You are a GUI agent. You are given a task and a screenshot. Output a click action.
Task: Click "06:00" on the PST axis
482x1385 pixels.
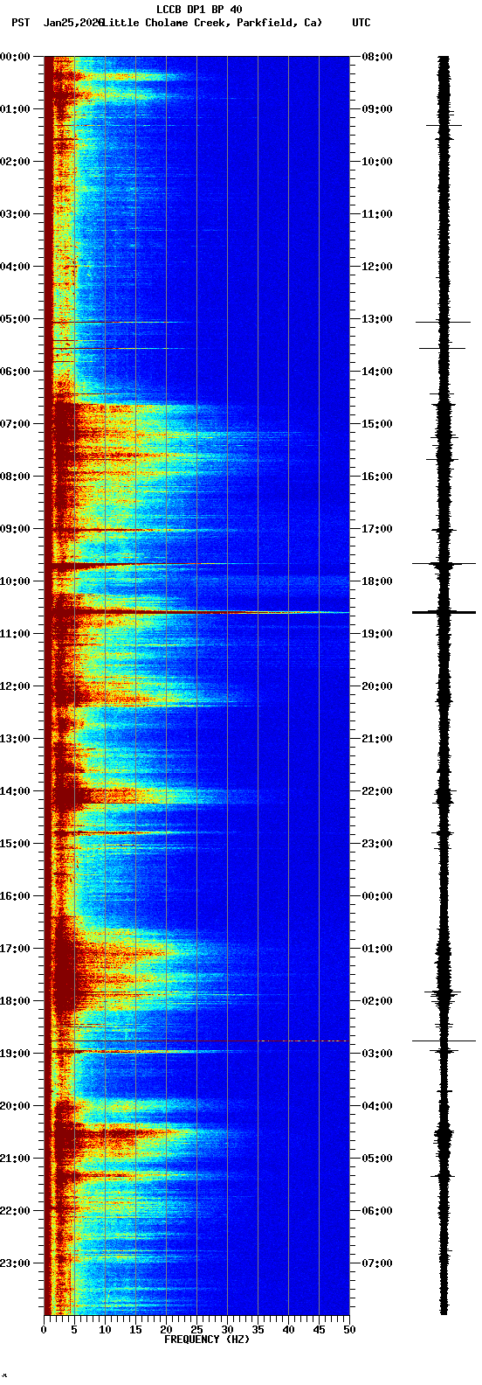(16, 372)
